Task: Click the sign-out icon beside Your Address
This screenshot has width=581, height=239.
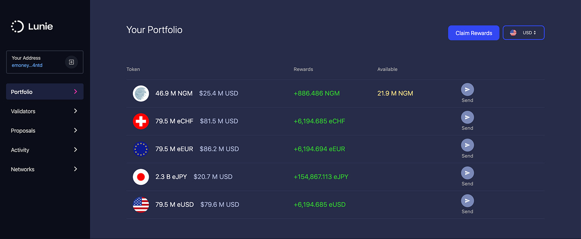Action: (x=71, y=62)
